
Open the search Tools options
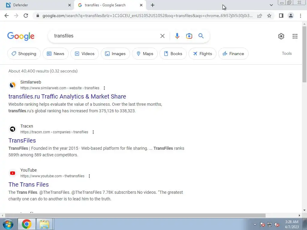(287, 53)
